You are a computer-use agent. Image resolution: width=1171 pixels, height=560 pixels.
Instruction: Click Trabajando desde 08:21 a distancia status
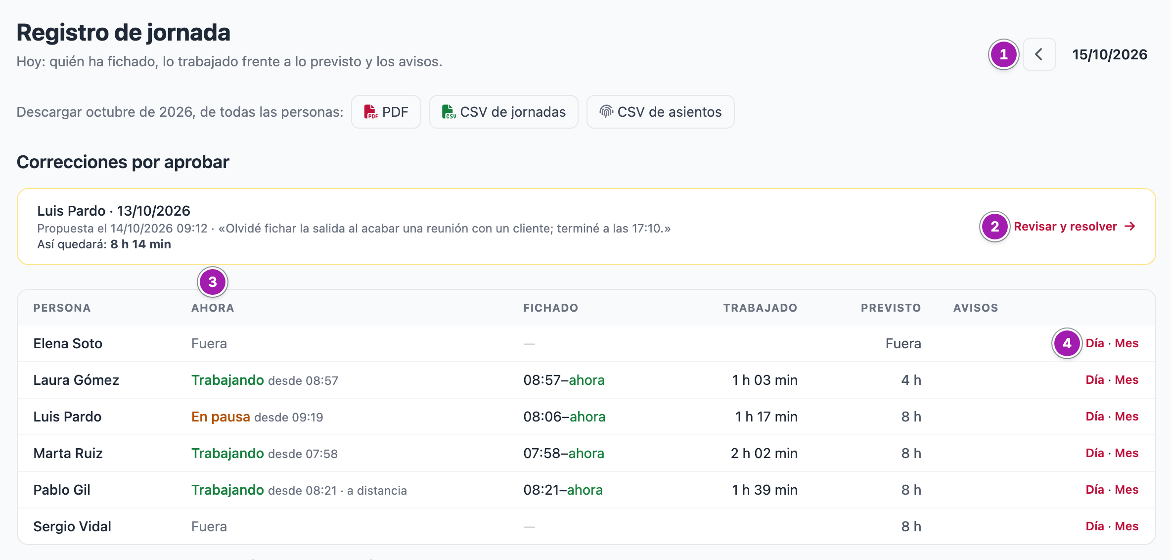[299, 490]
